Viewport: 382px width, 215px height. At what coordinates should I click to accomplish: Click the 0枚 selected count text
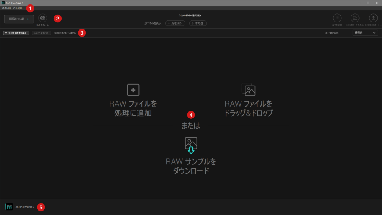[190, 15]
